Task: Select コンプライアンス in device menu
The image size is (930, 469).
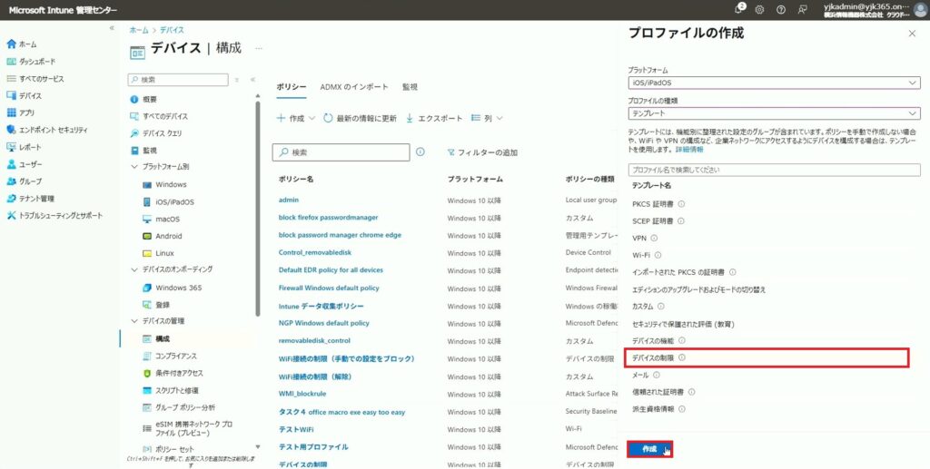Action: tap(176, 356)
